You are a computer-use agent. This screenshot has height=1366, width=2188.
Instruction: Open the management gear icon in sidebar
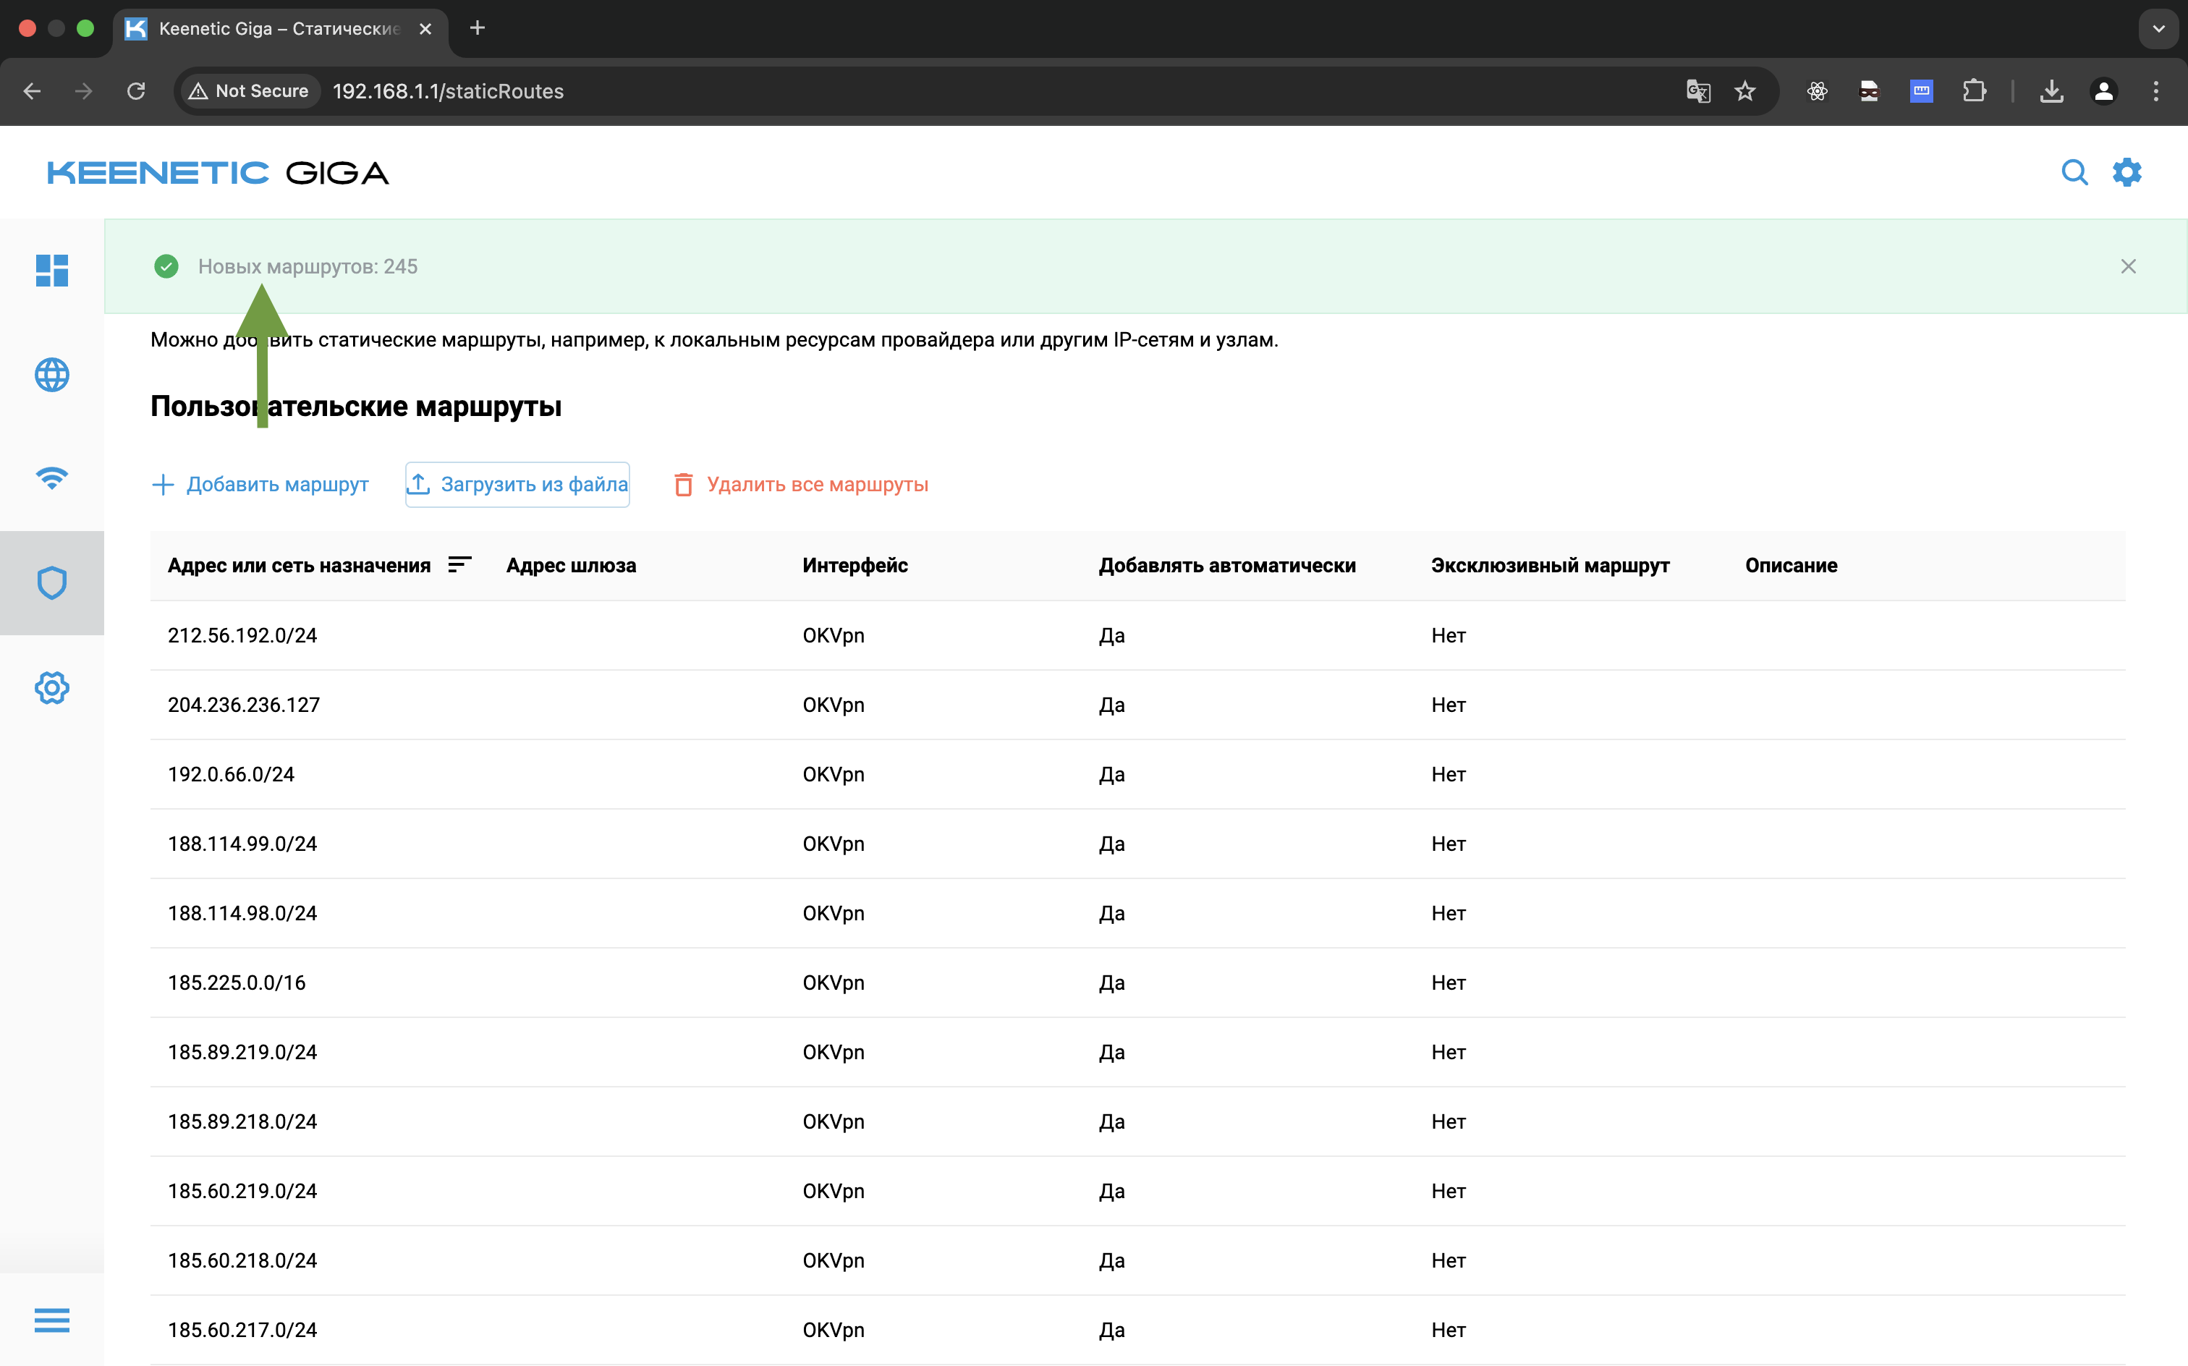click(51, 687)
